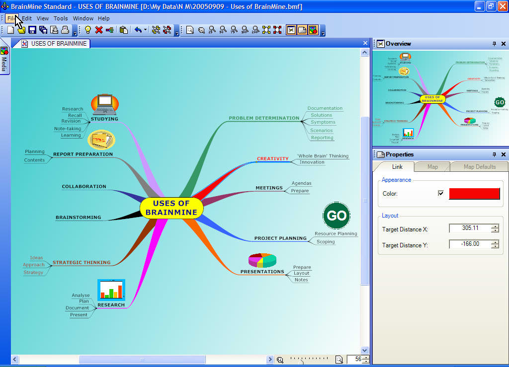Open the View menu
The width and height of the screenshot is (509, 367).
coord(43,18)
